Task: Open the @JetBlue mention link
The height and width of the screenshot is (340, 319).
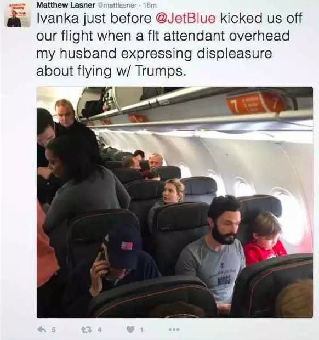Action: [x=186, y=18]
